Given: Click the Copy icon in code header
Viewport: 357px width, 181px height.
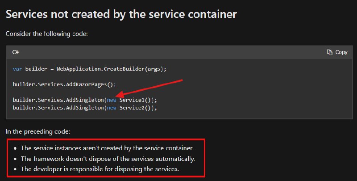Looking at the screenshot, I should point(329,52).
